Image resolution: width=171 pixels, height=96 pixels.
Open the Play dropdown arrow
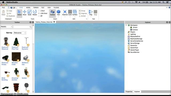[x=91, y=17]
